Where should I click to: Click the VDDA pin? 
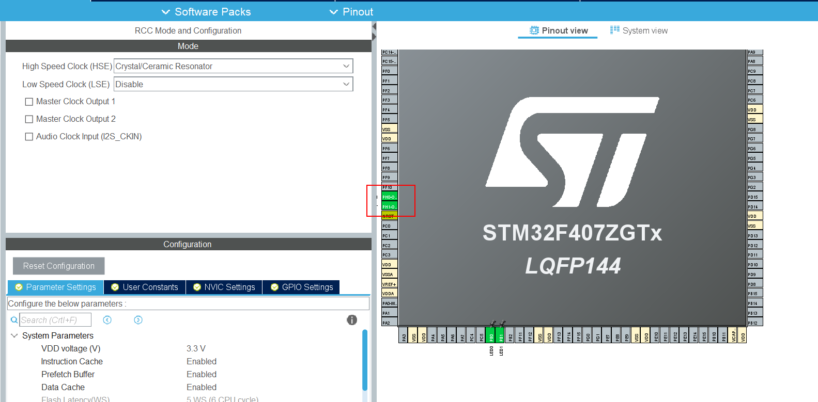(x=390, y=293)
